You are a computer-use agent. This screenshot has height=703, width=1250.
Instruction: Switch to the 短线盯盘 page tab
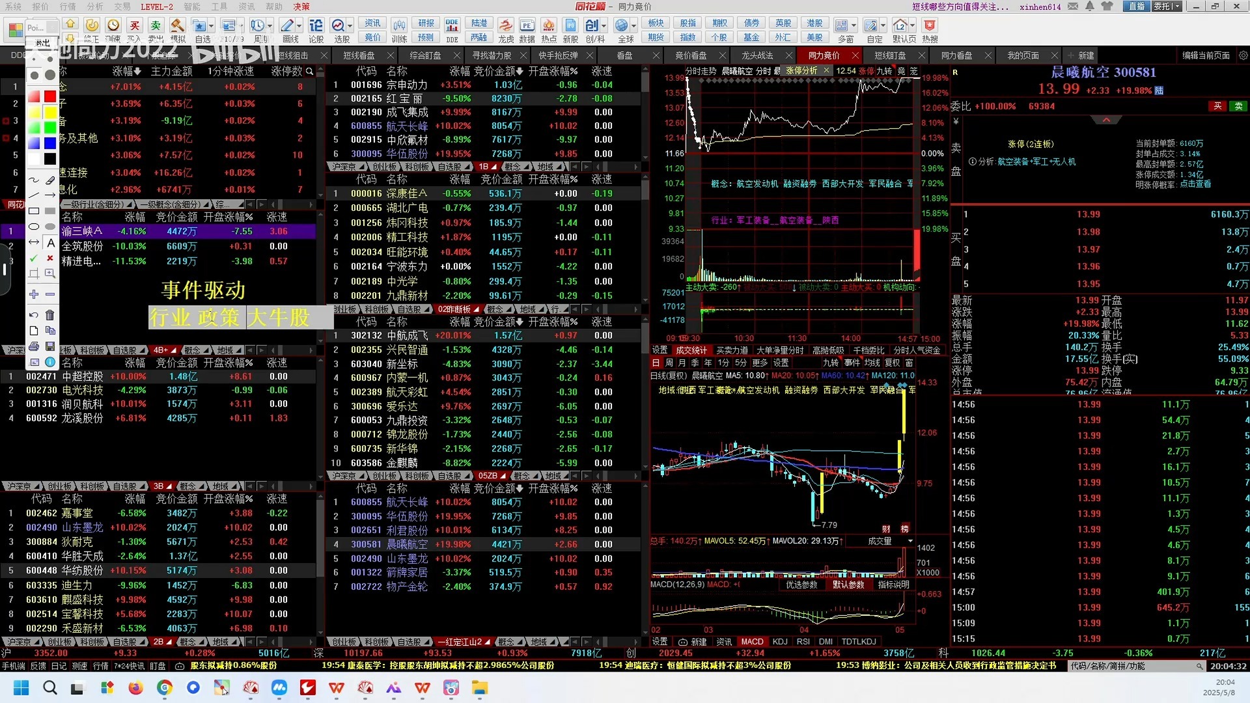coord(890,55)
